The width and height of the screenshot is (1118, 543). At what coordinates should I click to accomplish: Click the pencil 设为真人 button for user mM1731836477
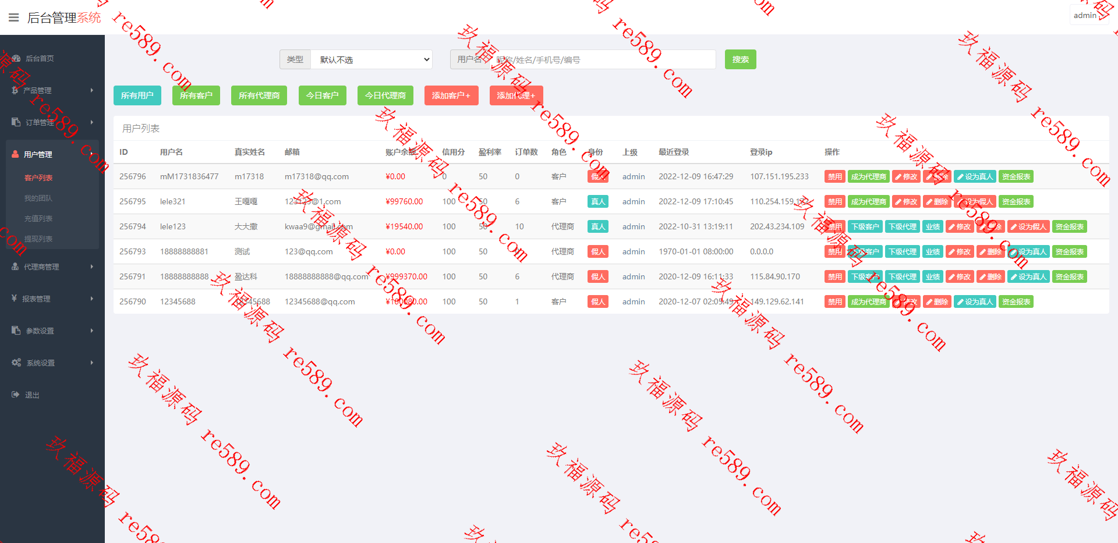[975, 177]
